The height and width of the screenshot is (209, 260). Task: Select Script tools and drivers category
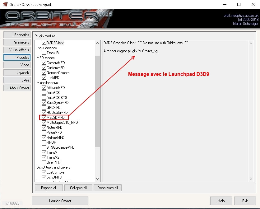click(x=53, y=167)
